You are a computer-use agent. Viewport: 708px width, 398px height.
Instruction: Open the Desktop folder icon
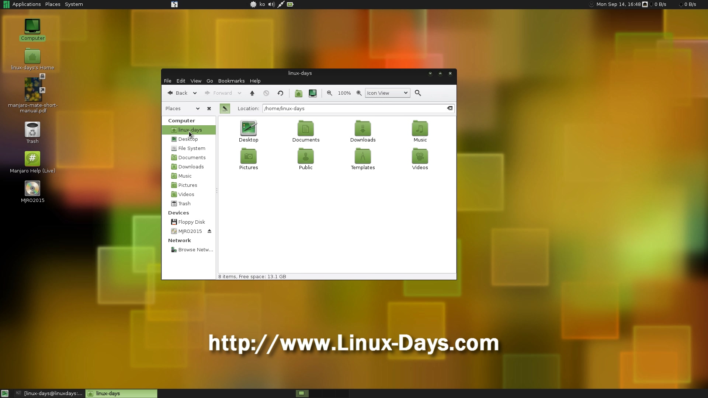coord(249,131)
